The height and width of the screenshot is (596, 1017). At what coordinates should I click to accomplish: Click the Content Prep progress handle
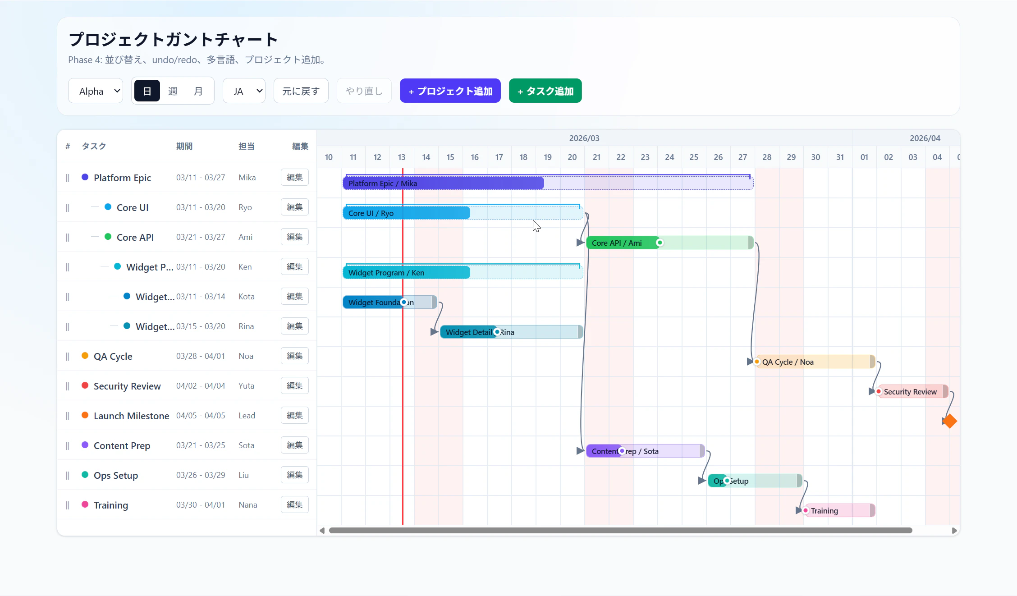point(622,451)
